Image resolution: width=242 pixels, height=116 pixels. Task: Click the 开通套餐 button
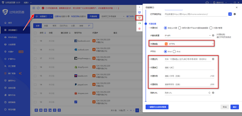(x=93, y=16)
